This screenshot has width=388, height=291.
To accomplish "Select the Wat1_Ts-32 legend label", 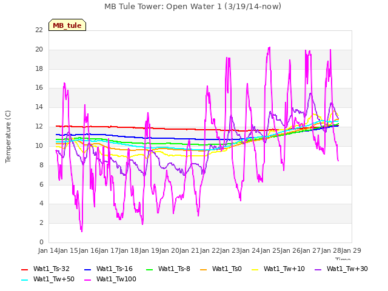I will pyautogui.click(x=52, y=269).
